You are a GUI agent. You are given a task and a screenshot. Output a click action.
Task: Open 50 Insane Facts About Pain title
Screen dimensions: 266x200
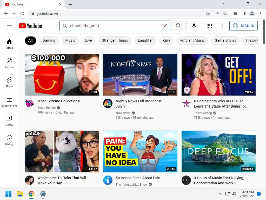coord(138,178)
